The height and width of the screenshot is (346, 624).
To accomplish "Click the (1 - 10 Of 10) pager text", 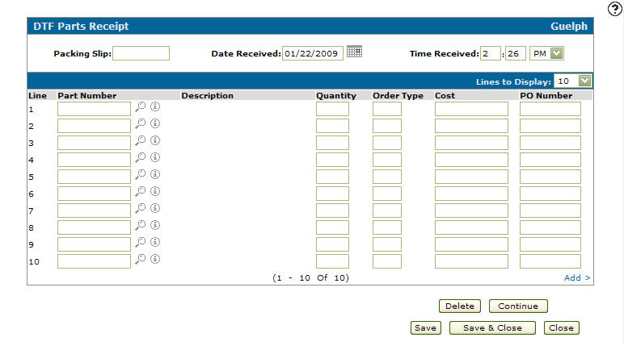I will pos(310,277).
